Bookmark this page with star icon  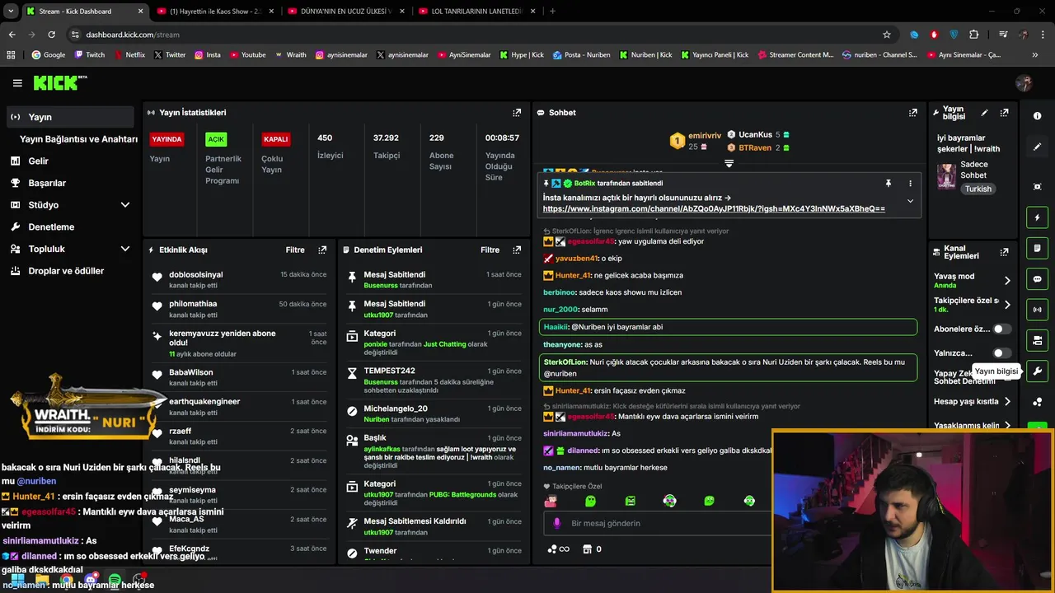point(887,35)
